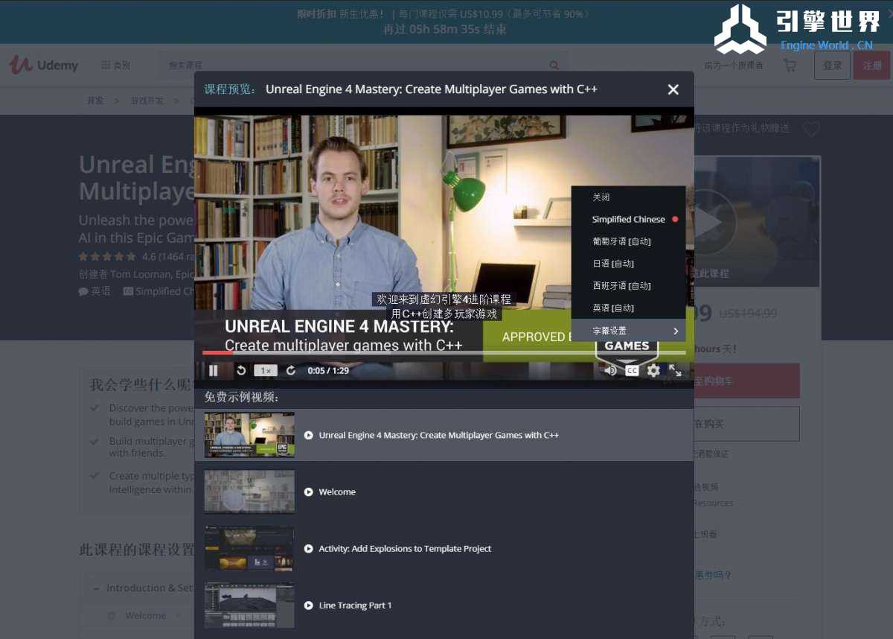Play the course preview in the sidebar card
The width and height of the screenshot is (893, 639).
pos(707,222)
